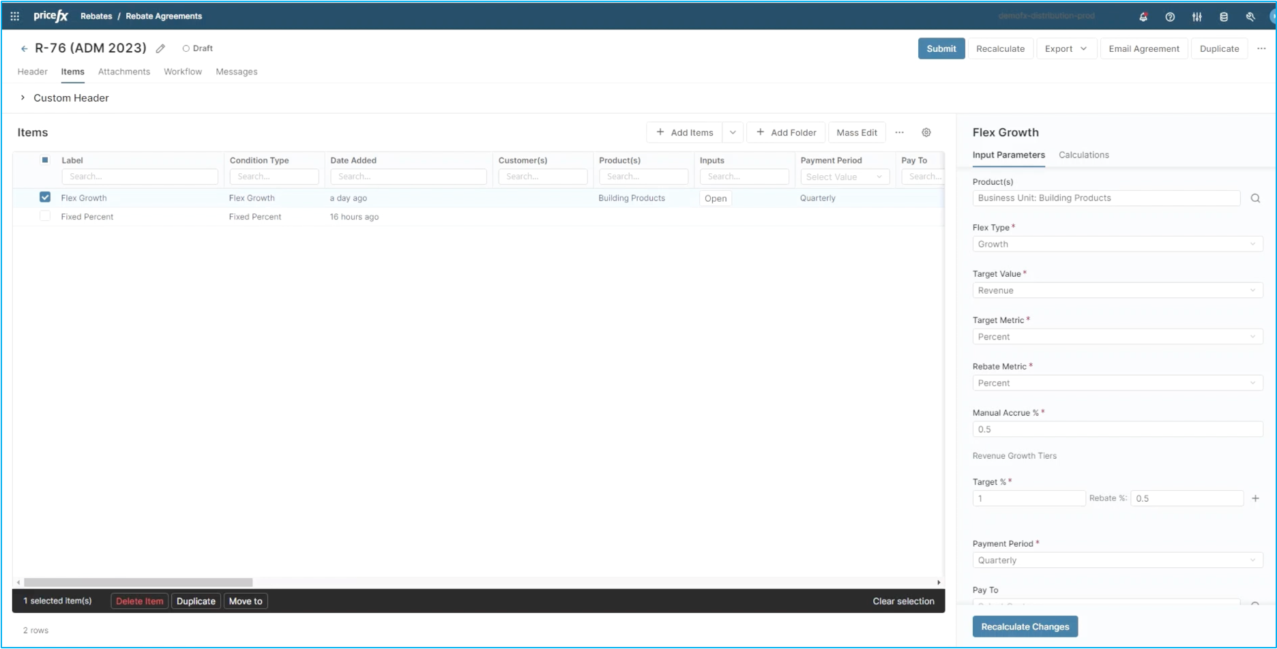This screenshot has width=1277, height=649.
Task: Open the app launcher grid icon
Action: (x=14, y=16)
